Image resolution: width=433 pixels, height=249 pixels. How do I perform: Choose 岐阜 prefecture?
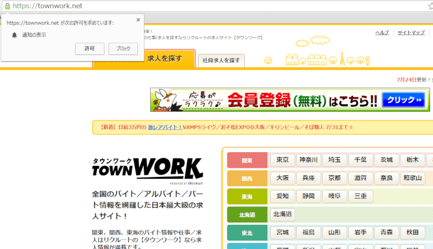[x=334, y=197]
